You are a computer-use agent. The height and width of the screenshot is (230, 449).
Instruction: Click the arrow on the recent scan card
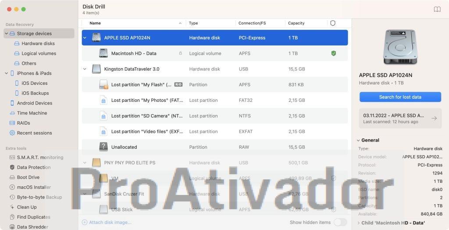(x=434, y=118)
